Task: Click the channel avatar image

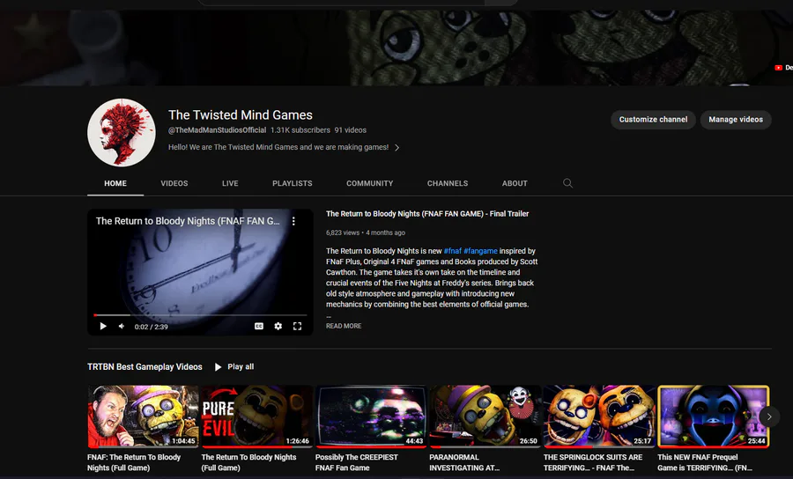Action: pyautogui.click(x=122, y=132)
